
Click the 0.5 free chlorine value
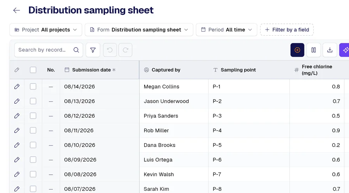tap(336, 116)
